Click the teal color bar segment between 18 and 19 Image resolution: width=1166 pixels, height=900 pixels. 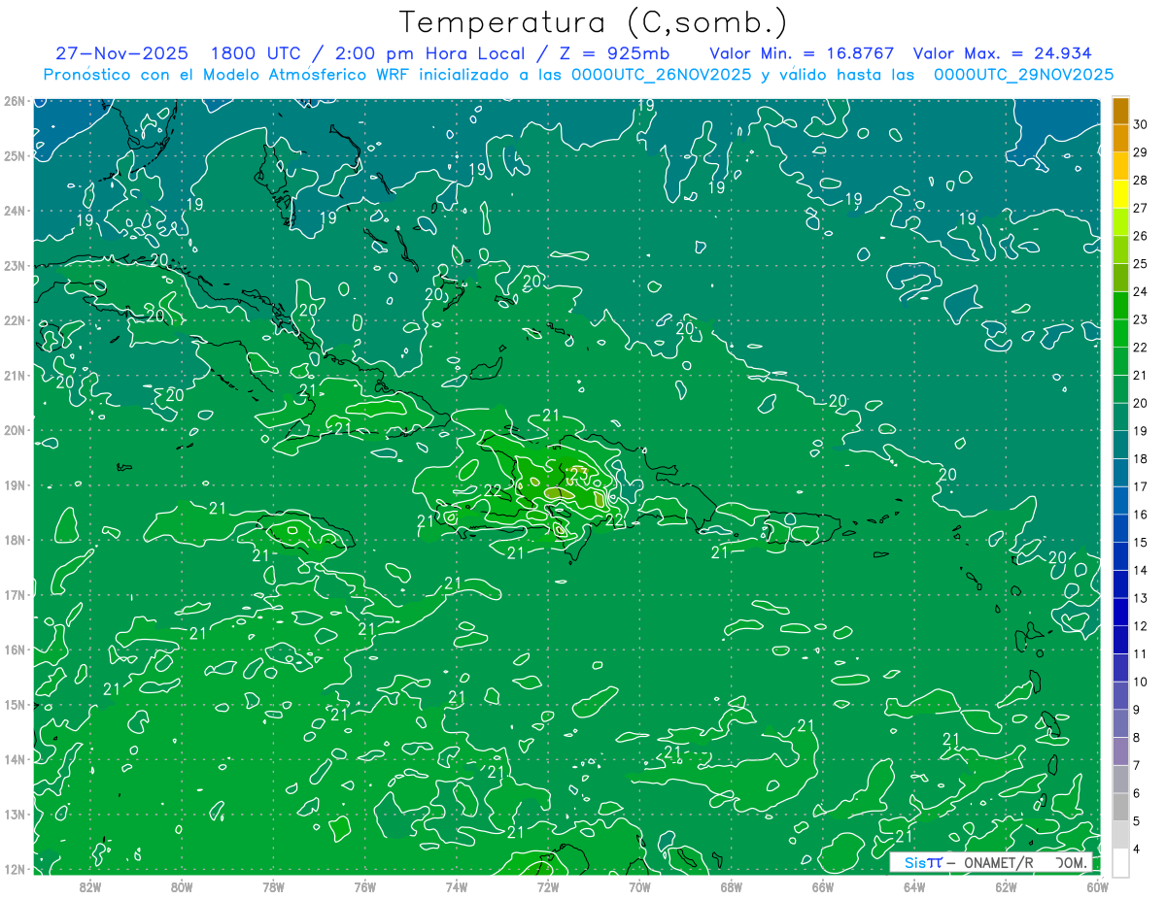1120,445
